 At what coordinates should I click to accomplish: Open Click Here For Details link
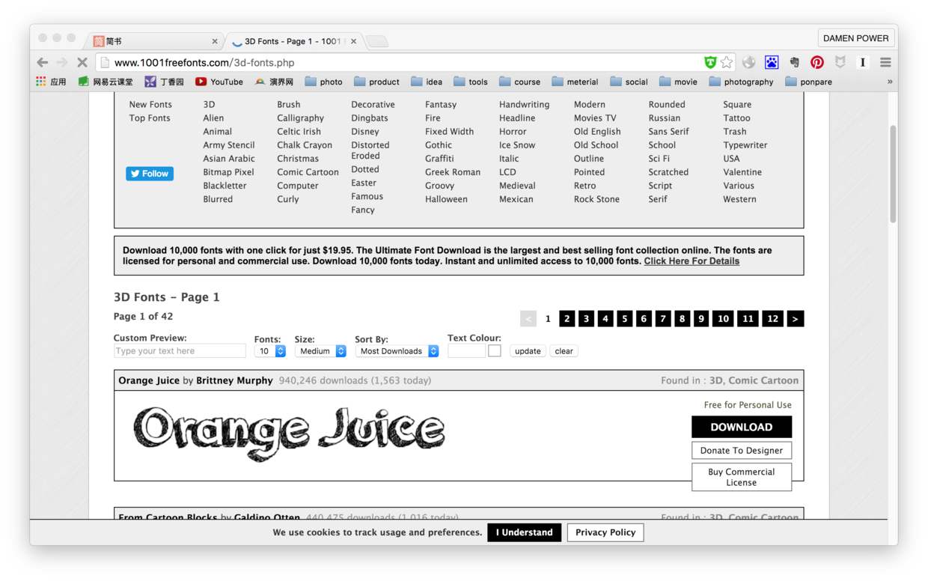coord(692,261)
